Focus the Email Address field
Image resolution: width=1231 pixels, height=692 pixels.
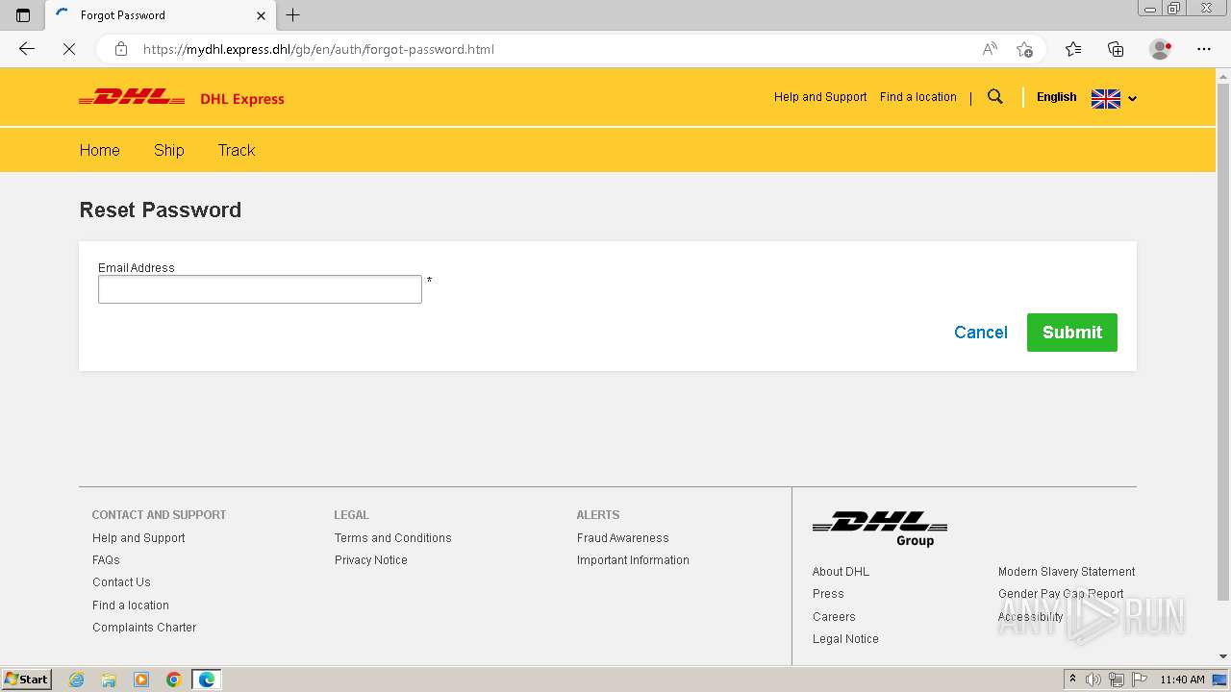(260, 289)
